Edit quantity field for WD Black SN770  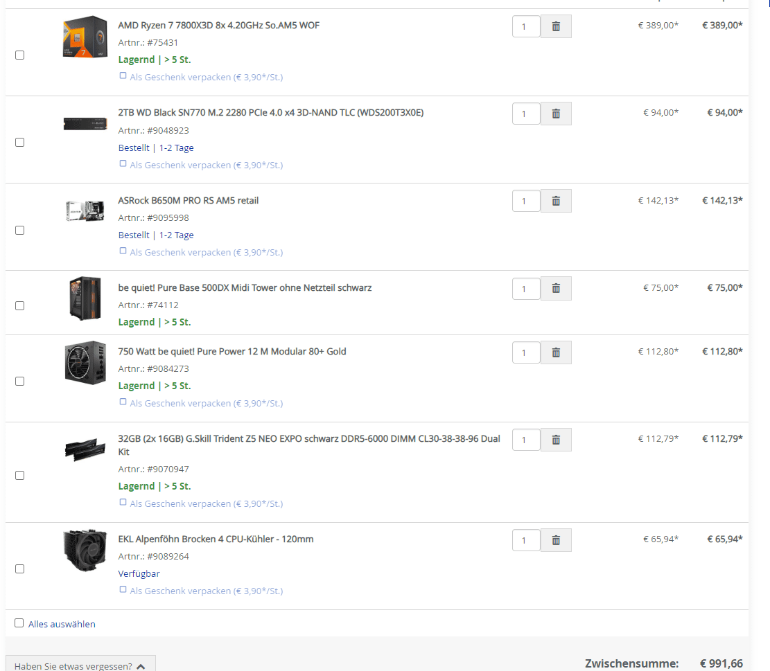pos(526,114)
